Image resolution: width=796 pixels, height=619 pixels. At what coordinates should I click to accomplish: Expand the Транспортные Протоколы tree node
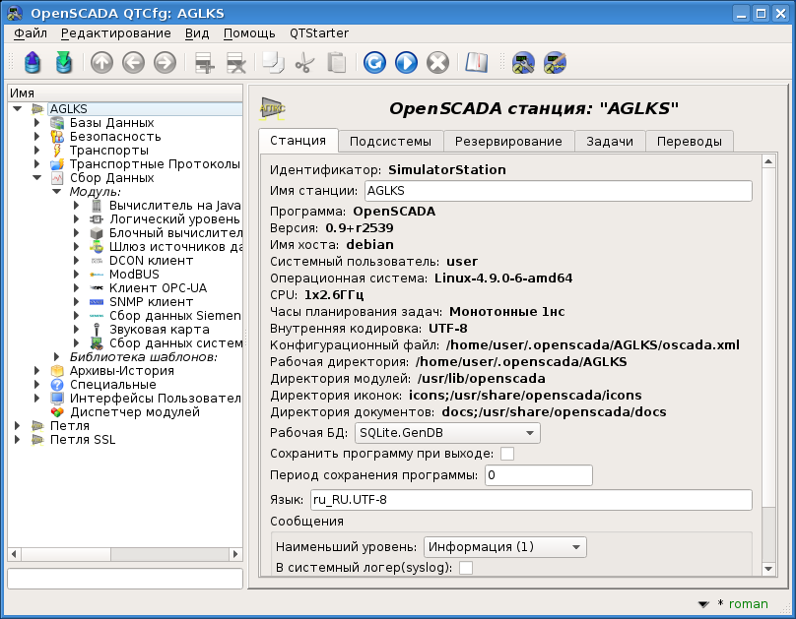pyautogui.click(x=36, y=163)
